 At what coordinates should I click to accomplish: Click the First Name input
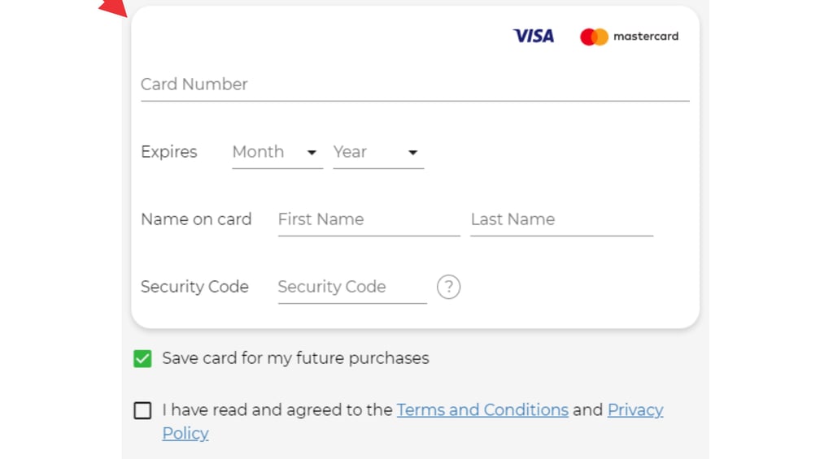[x=369, y=219]
